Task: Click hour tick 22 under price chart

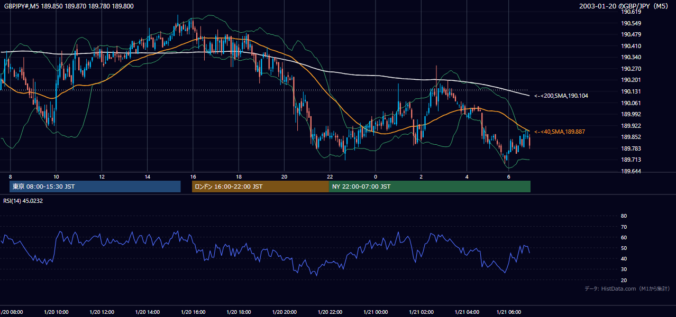Action: coord(330,176)
